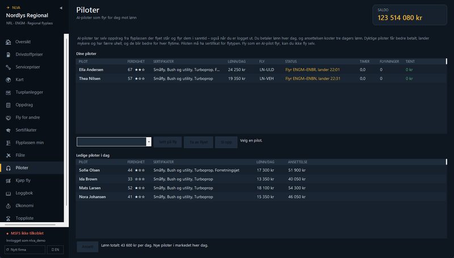Open the Toppliste trophy icon
Viewport: 454px width, 258px height.
(x=9, y=219)
